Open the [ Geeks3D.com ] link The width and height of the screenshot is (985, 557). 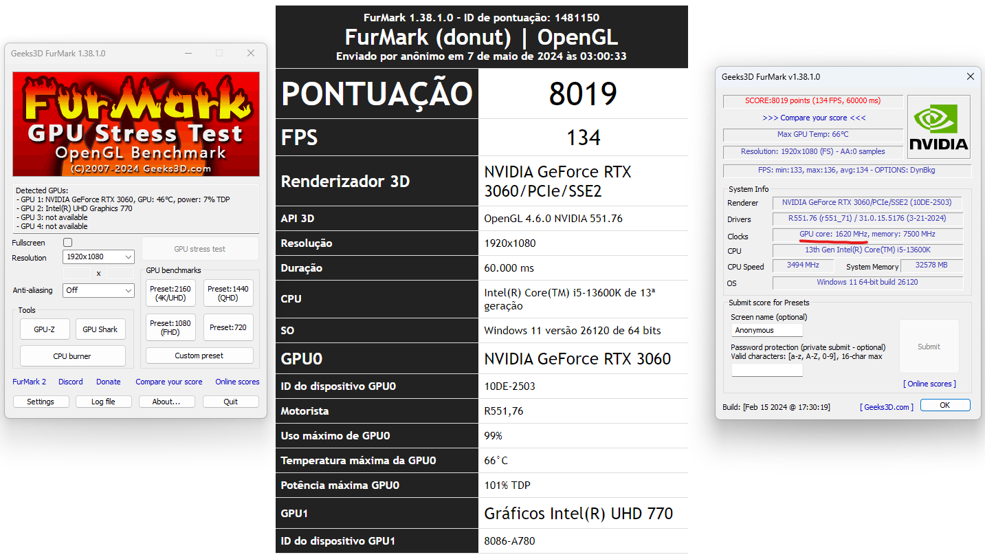pyautogui.click(x=887, y=407)
